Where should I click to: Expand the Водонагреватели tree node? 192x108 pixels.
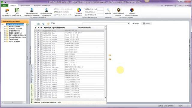[5, 33]
